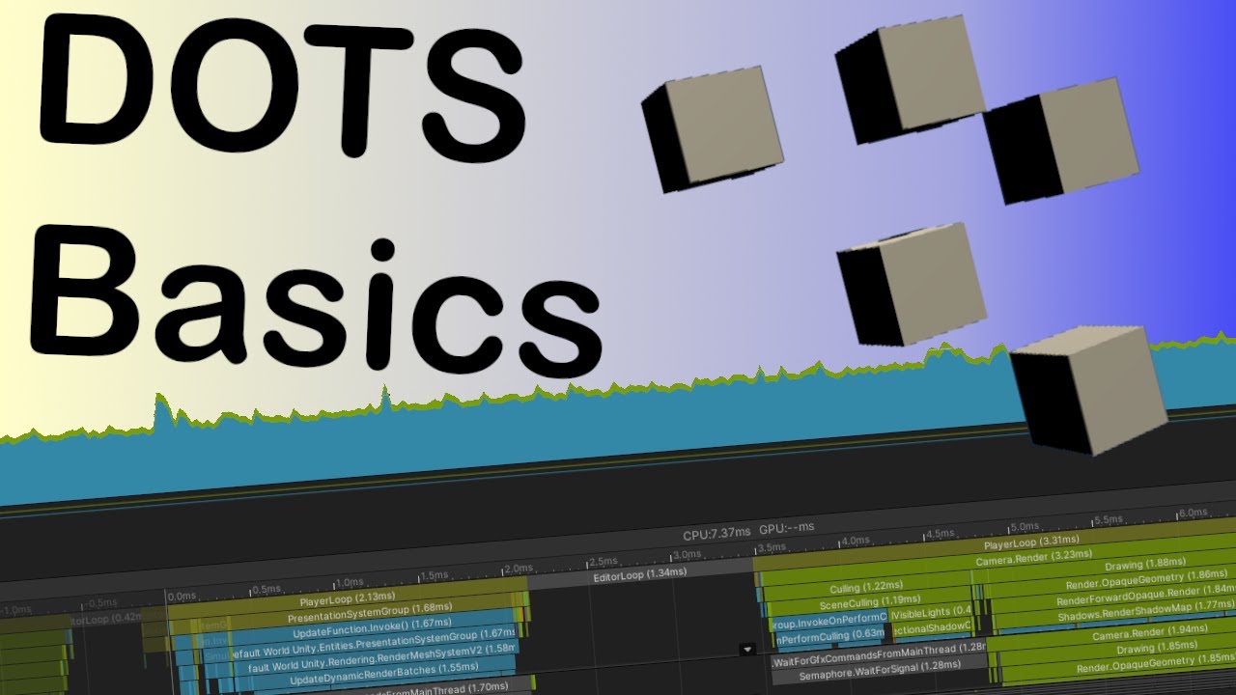The width and height of the screenshot is (1236, 695).
Task: Select the Culling (1.22ms) sample
Action: (x=866, y=587)
